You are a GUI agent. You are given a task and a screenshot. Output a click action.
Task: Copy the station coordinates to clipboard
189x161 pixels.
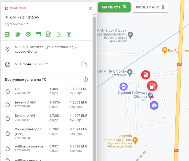click(84, 64)
